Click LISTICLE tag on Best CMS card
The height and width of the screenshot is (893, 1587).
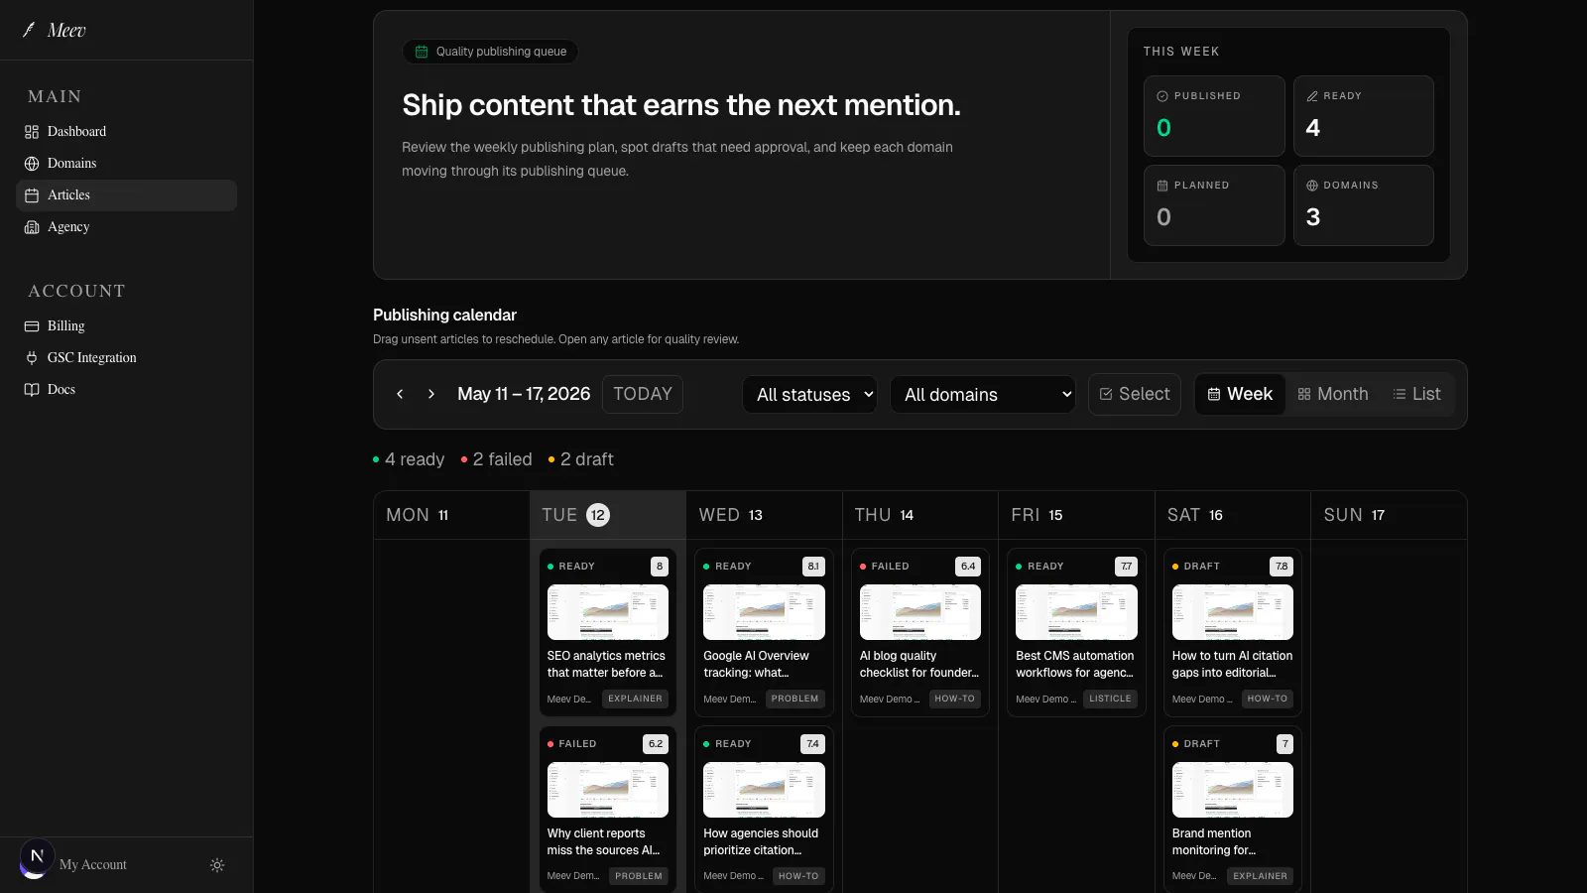point(1110,699)
